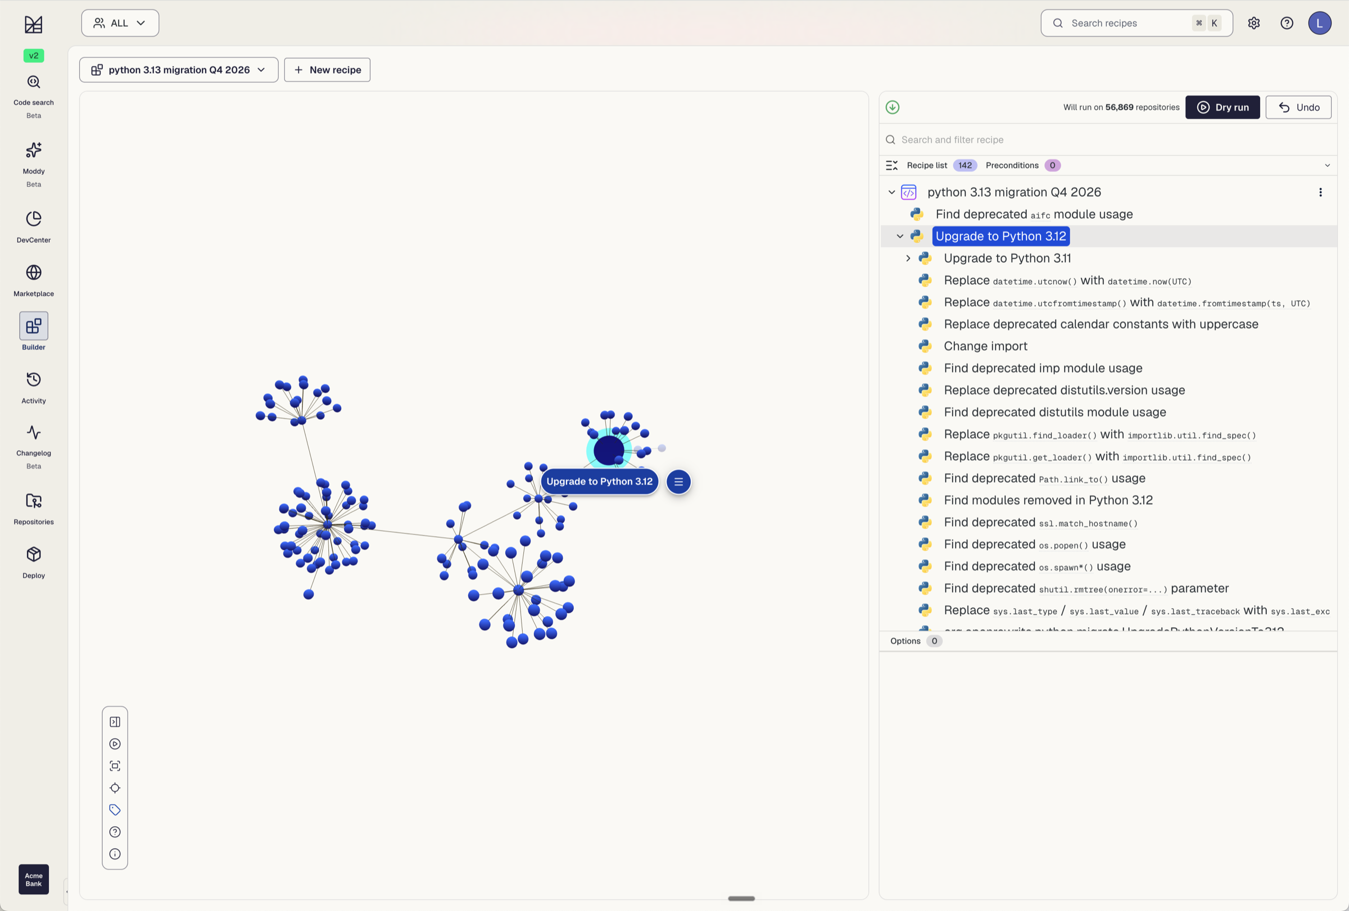
Task: Open the python 3.13 migration Q4 2026 dropdown
Action: click(179, 70)
